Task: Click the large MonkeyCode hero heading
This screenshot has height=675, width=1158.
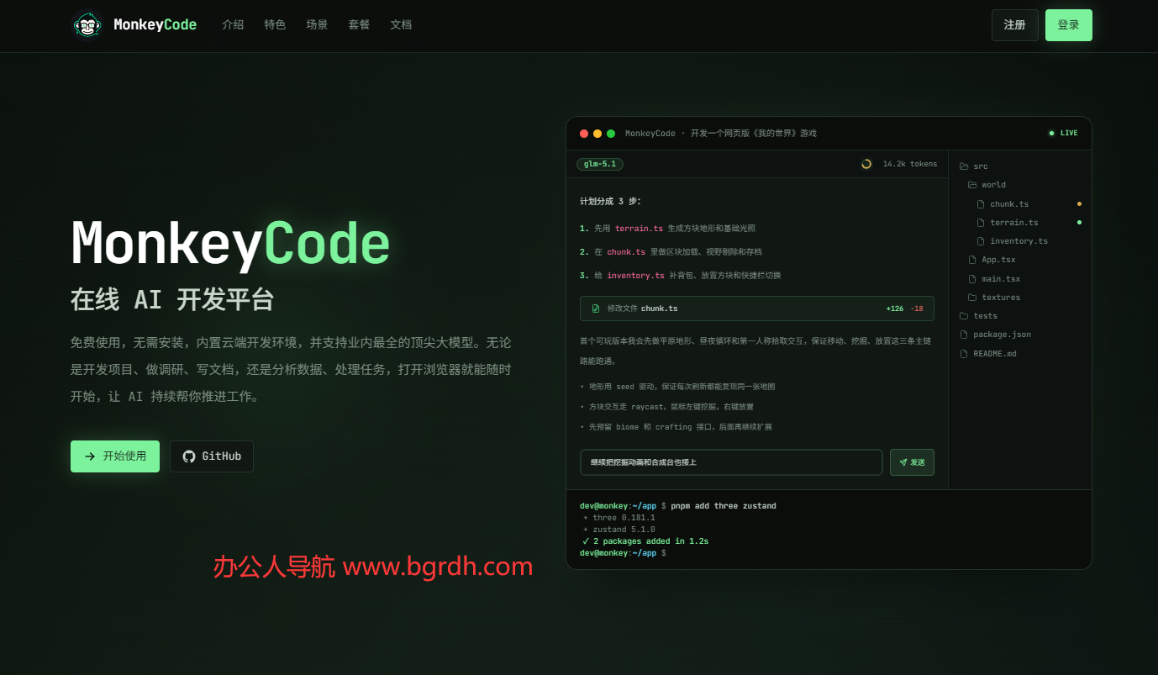Action: pyautogui.click(x=230, y=245)
